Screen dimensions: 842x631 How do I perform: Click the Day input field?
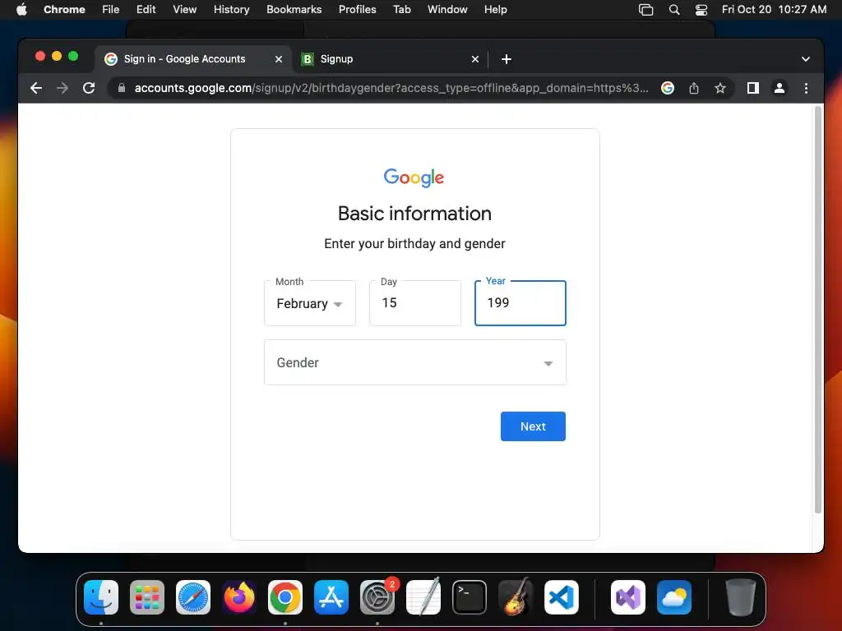point(415,303)
